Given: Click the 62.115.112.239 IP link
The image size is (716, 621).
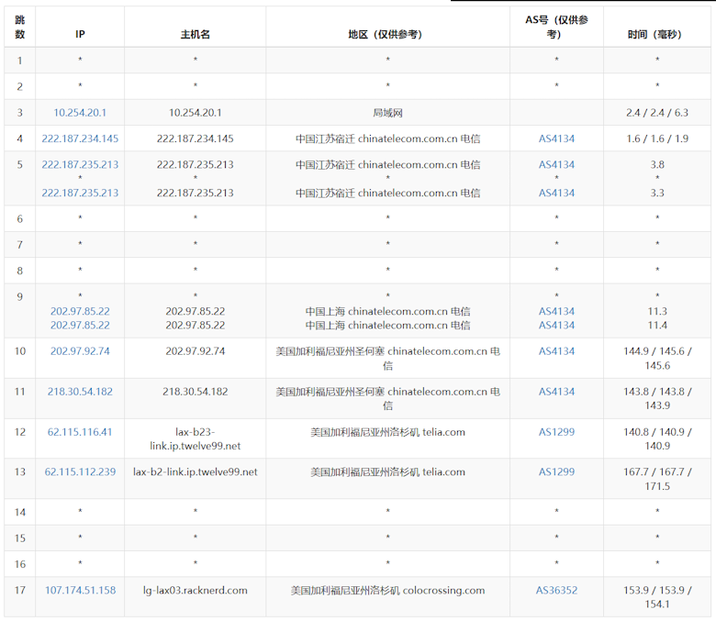Looking at the screenshot, I should pos(80,472).
